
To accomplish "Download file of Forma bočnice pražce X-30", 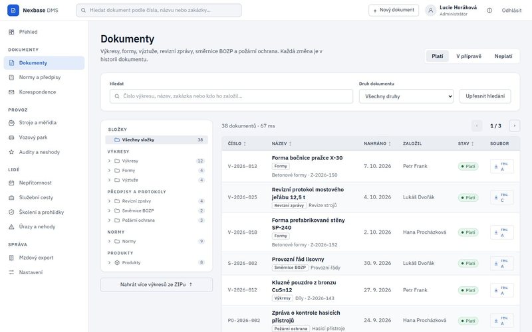I will (x=502, y=167).
